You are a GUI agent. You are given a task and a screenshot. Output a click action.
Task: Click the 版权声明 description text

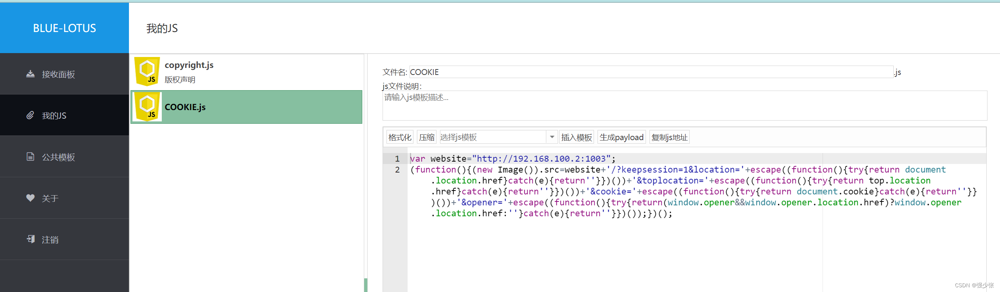click(x=180, y=80)
